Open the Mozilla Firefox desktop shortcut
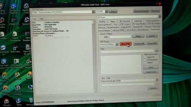 (x=2, y=23)
